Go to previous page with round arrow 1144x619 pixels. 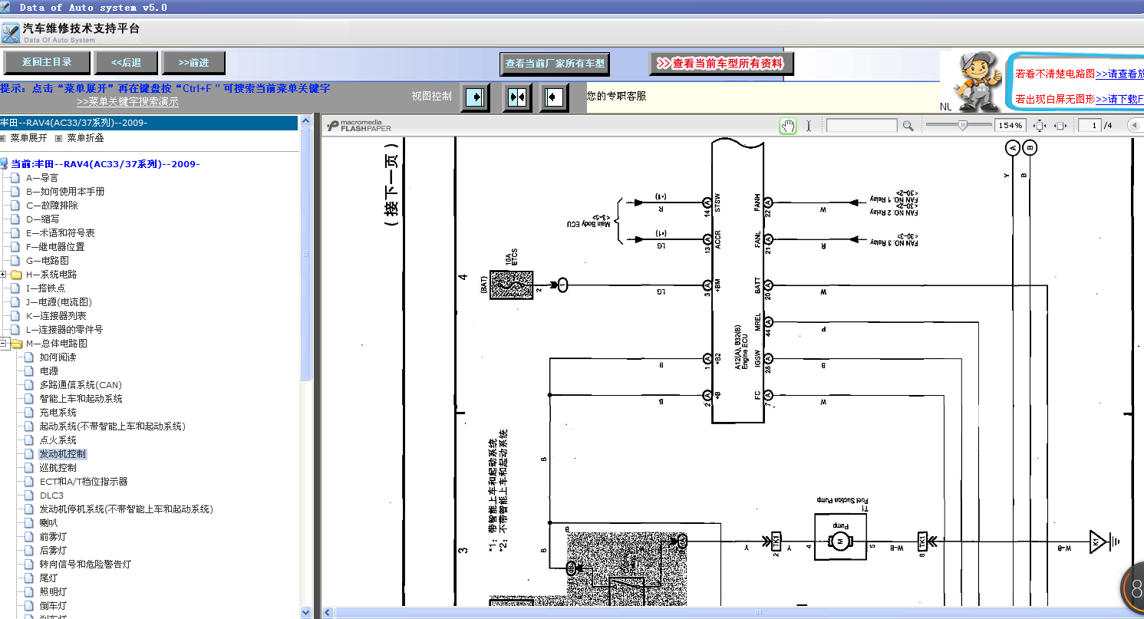1133,125
